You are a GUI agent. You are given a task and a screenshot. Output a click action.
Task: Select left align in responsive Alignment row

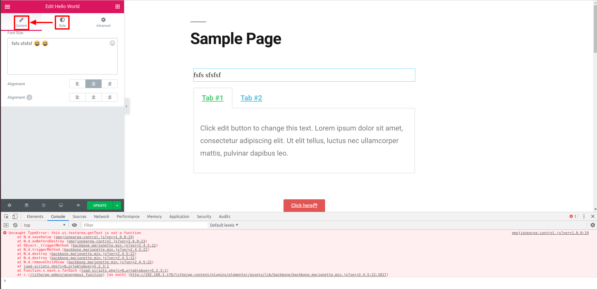pyautogui.click(x=77, y=97)
